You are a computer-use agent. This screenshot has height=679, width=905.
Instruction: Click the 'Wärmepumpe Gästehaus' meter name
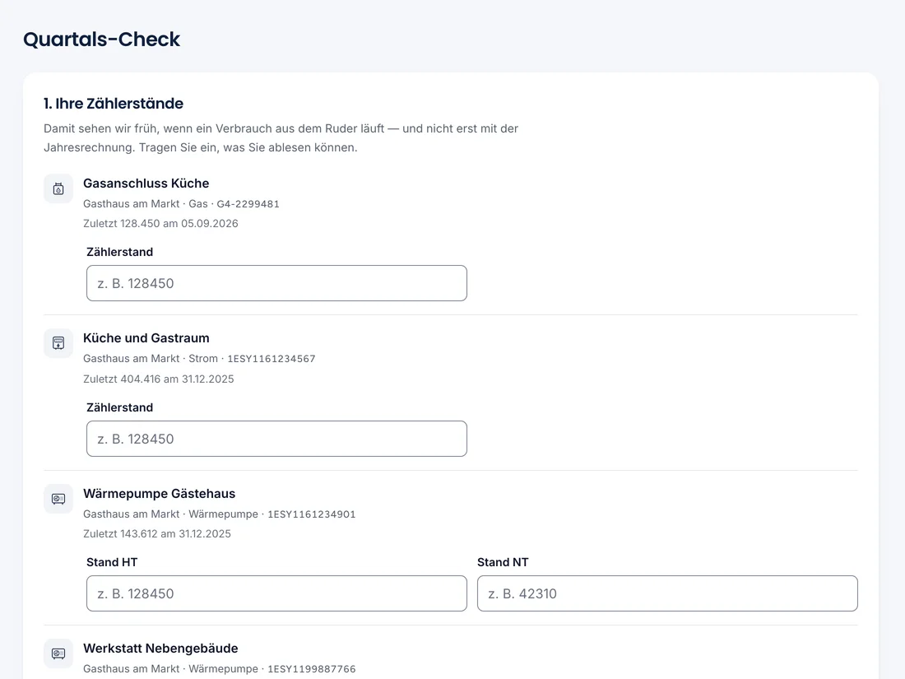pos(160,494)
